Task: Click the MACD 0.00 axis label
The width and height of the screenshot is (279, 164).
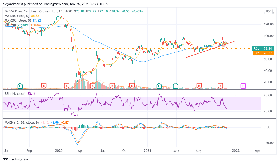Action: pos(267,127)
